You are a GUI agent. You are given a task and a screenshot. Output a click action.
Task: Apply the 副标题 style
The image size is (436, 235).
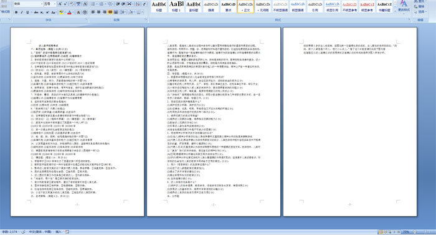[194, 6]
